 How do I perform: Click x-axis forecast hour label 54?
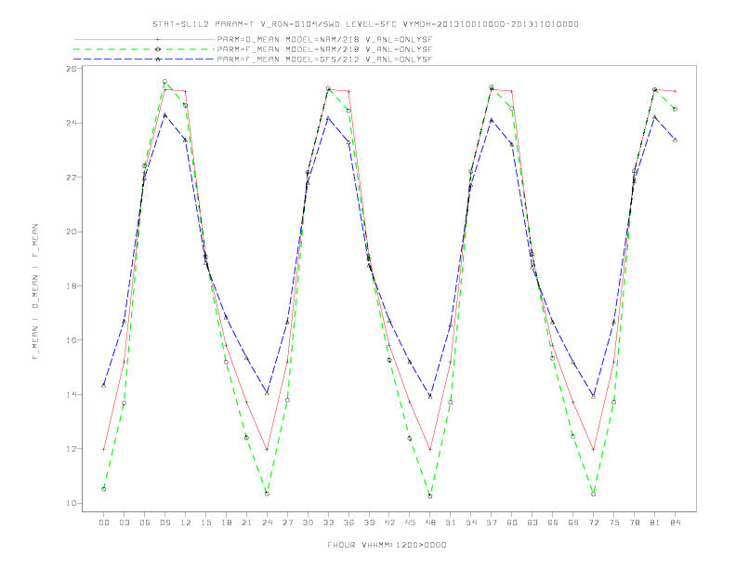tap(471, 523)
